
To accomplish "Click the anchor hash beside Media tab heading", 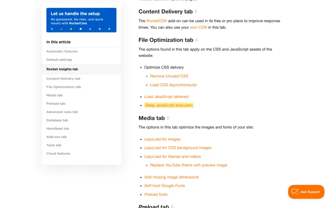I will [x=168, y=118].
